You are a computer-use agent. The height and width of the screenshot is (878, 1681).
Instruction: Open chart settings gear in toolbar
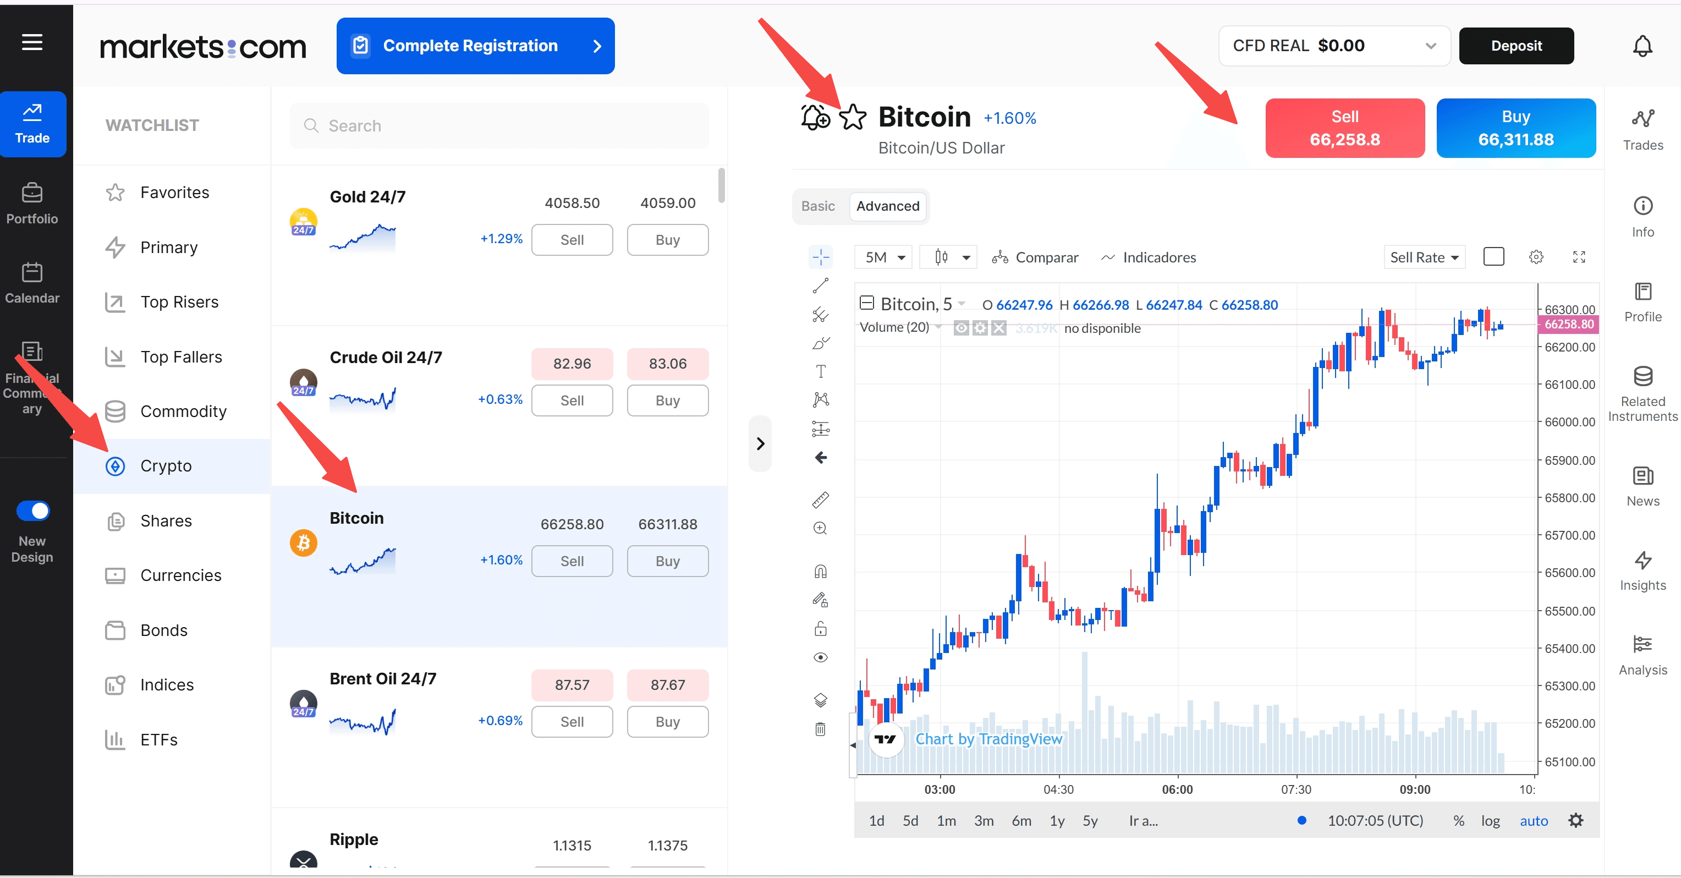[x=1536, y=256]
